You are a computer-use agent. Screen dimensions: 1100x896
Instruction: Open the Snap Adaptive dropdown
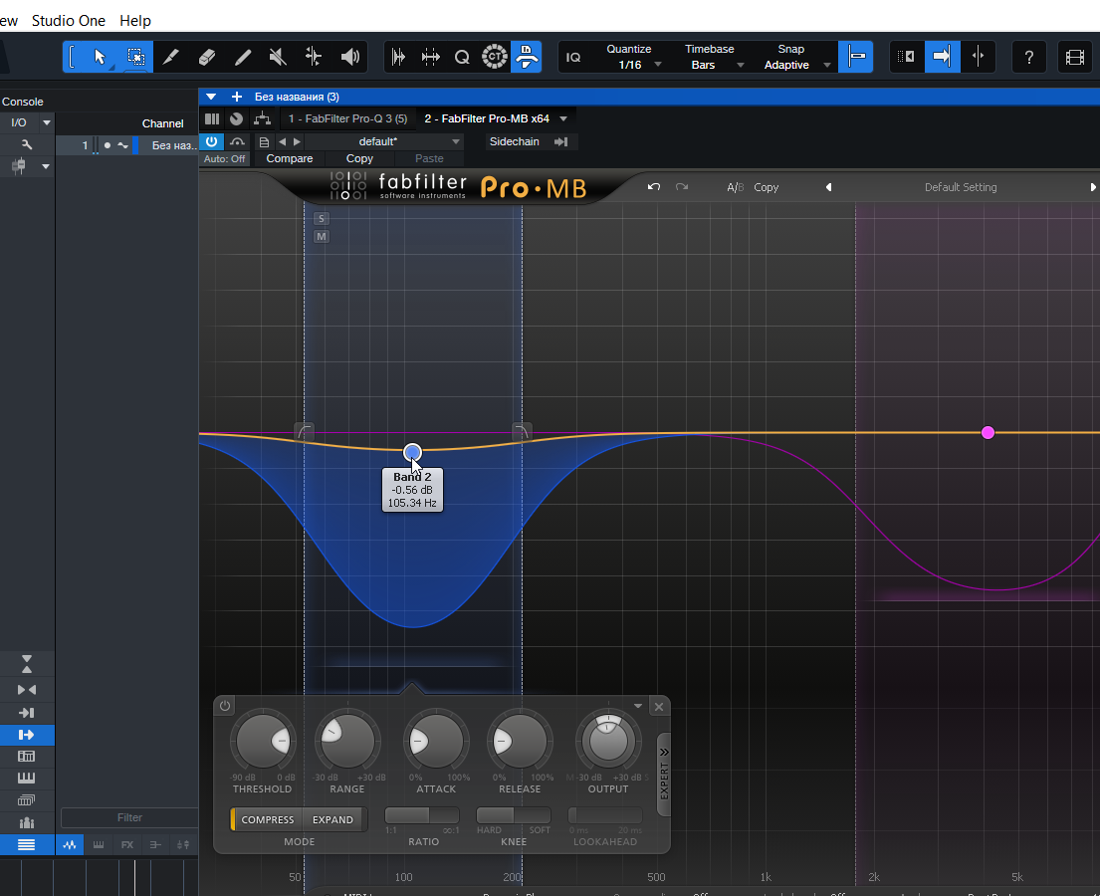click(x=827, y=65)
